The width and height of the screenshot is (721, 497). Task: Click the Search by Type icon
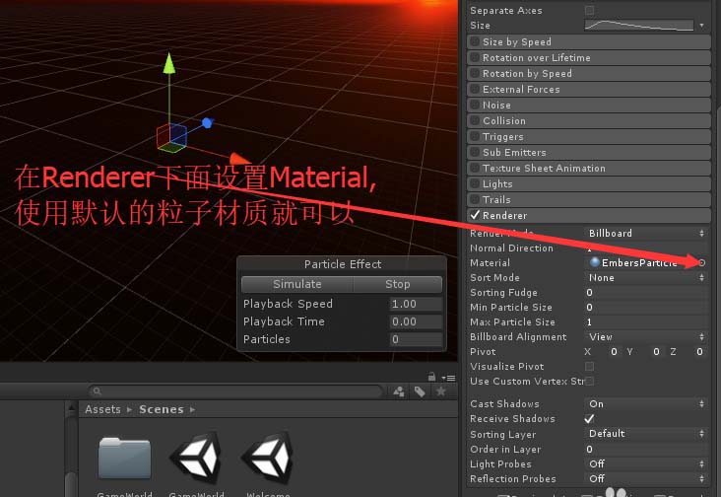tap(399, 391)
